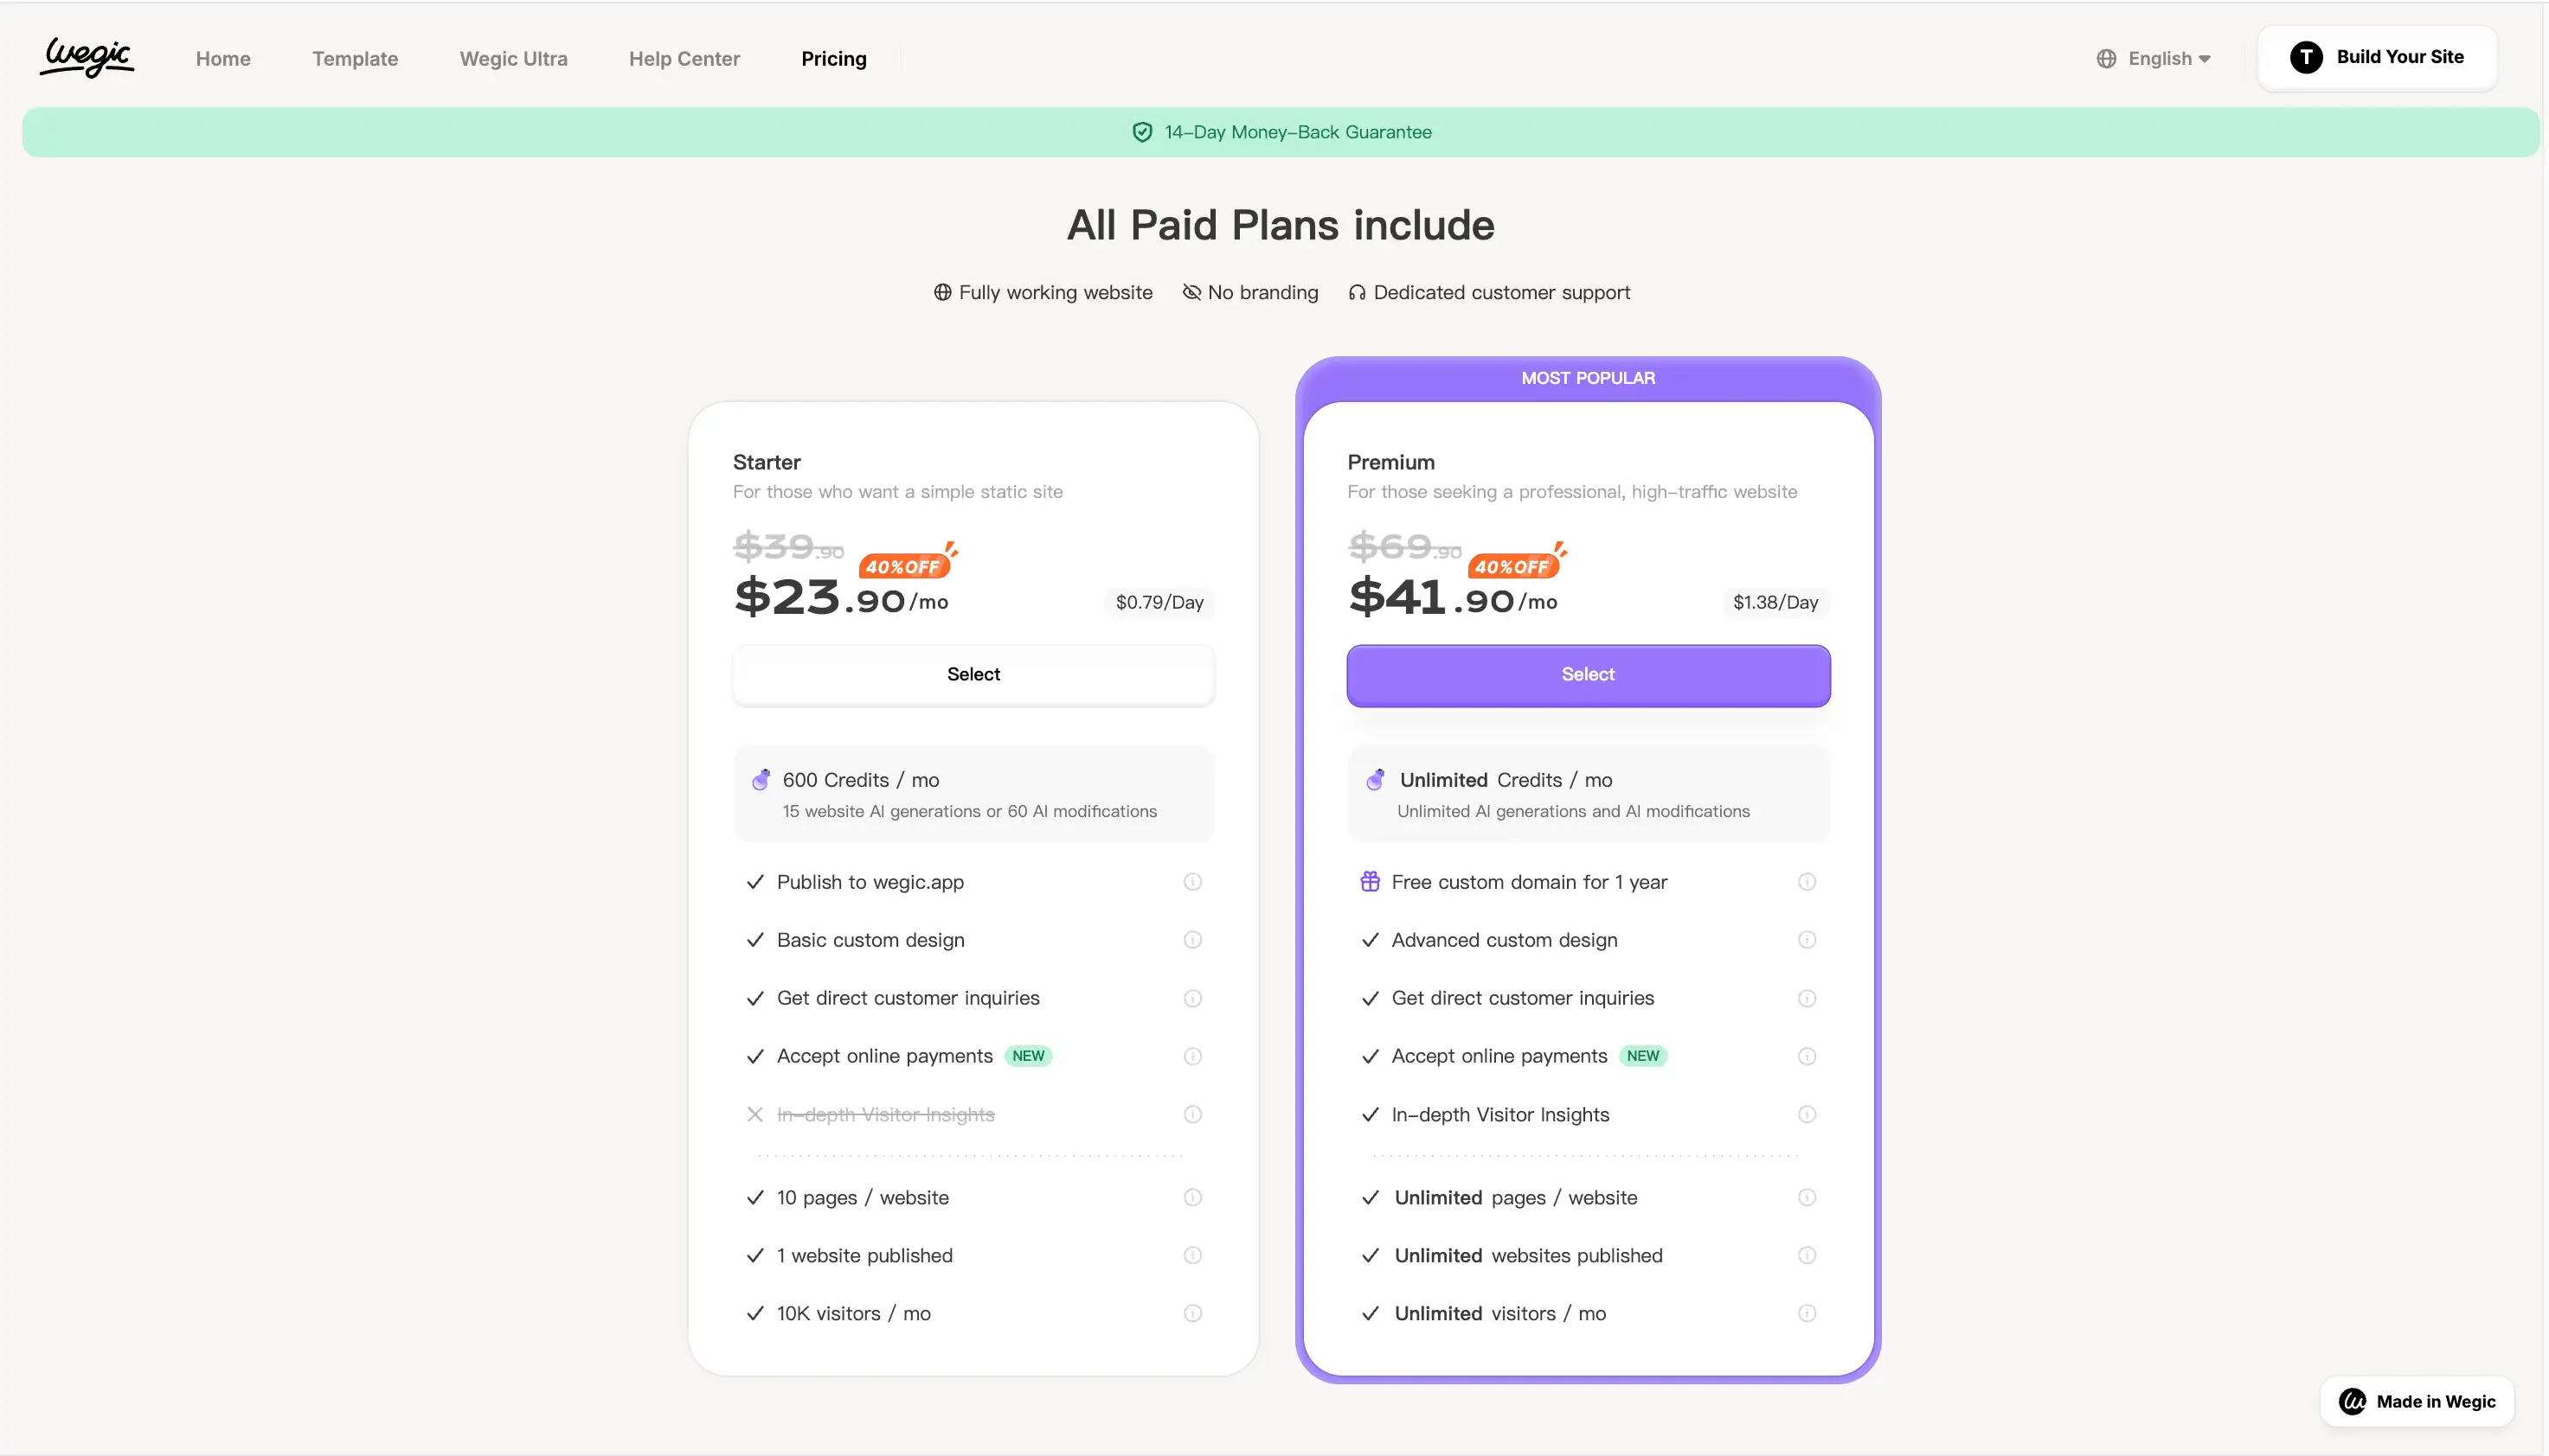Image resolution: width=2549 pixels, height=1456 pixels.
Task: Go to the Home menu item
Action: pyautogui.click(x=223, y=59)
